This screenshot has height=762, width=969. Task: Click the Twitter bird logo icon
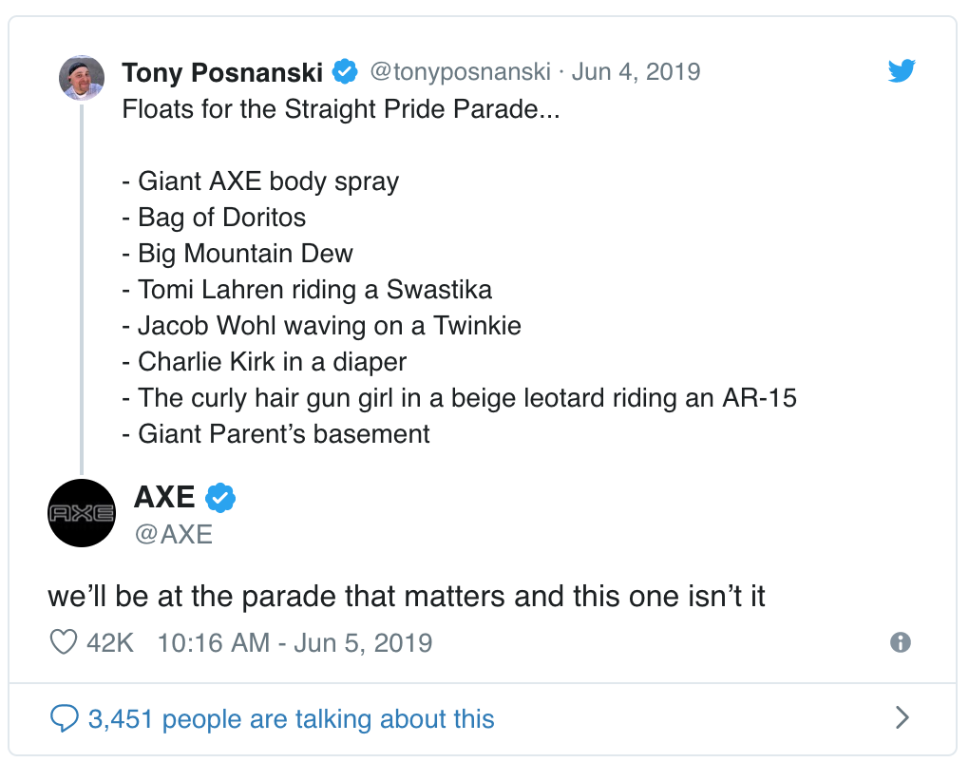pyautogui.click(x=901, y=70)
